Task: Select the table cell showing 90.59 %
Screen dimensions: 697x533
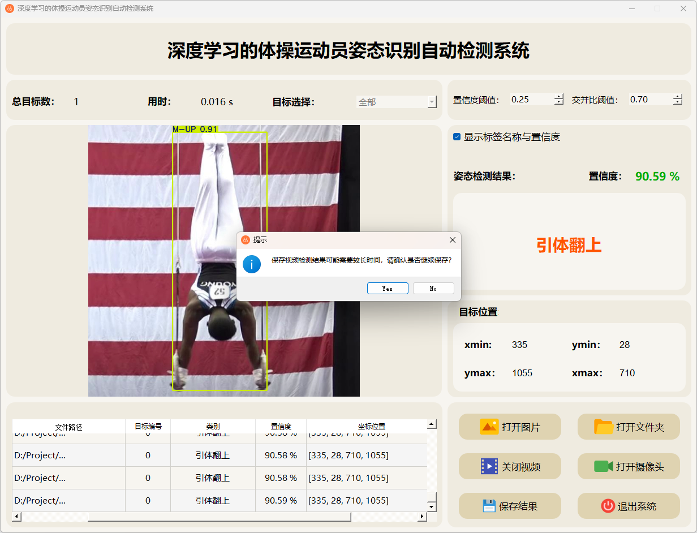Action: pyautogui.click(x=281, y=501)
